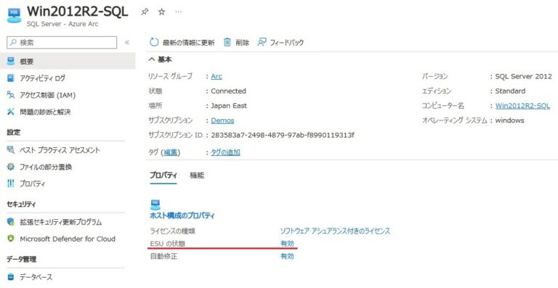The image size is (558, 288).
Task: Click the subscription ID value 283583a7-2498
Action: coord(283,135)
